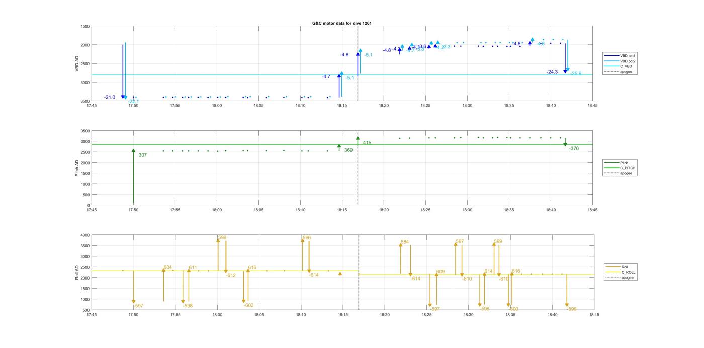Click the "17:45" tick under the VBD plot

coord(92,105)
